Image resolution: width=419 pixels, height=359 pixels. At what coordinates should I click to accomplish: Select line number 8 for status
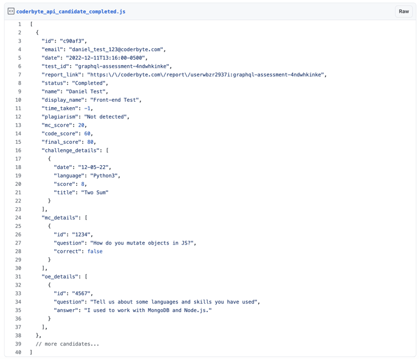point(19,83)
